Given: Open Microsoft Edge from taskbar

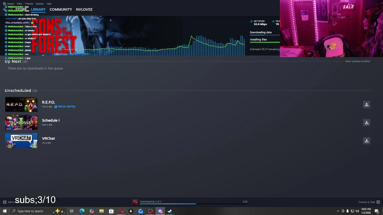Looking at the screenshot, I should click(x=82, y=211).
